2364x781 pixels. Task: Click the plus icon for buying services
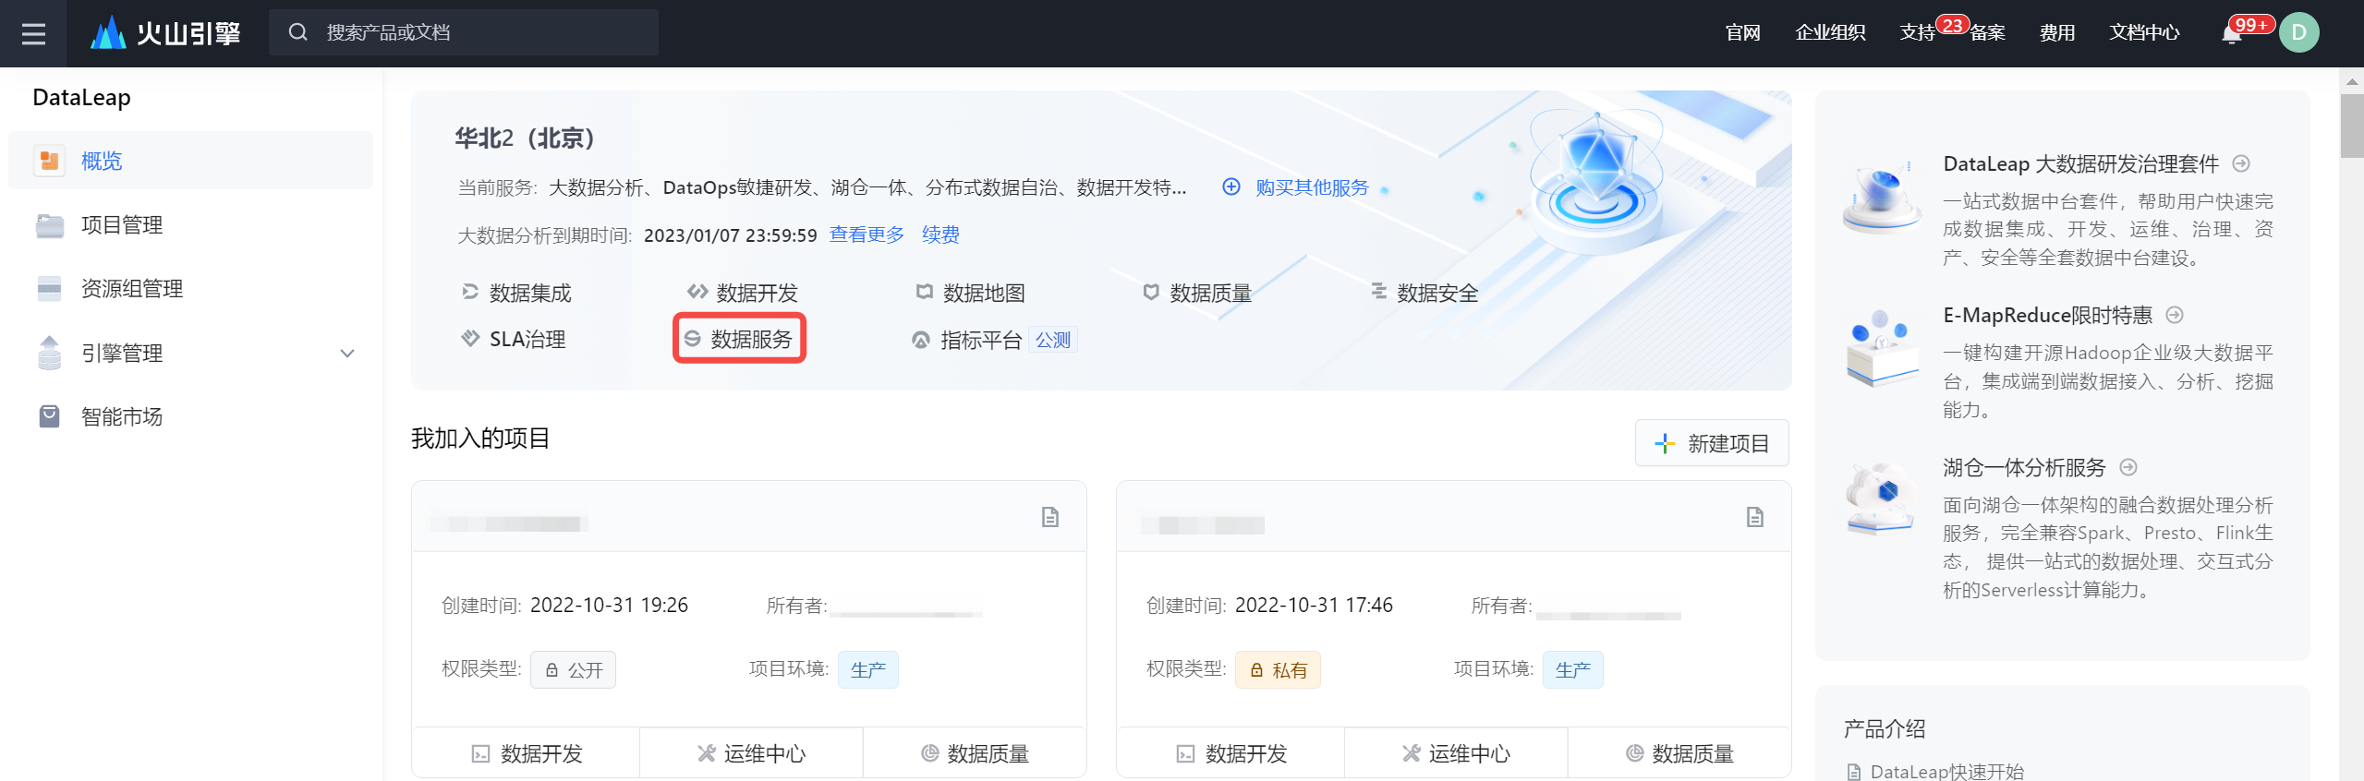(x=1231, y=187)
